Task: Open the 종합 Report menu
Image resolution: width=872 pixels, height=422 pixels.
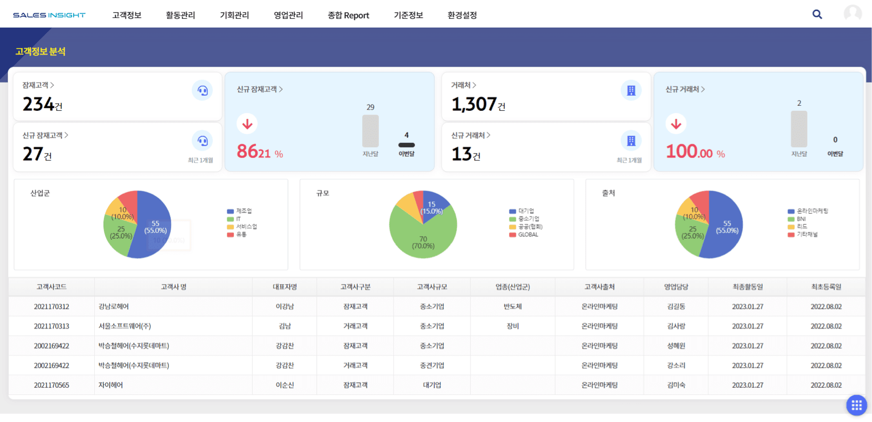Action: [x=348, y=16]
